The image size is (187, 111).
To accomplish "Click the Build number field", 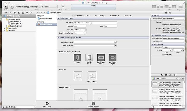I will point(111,26).
